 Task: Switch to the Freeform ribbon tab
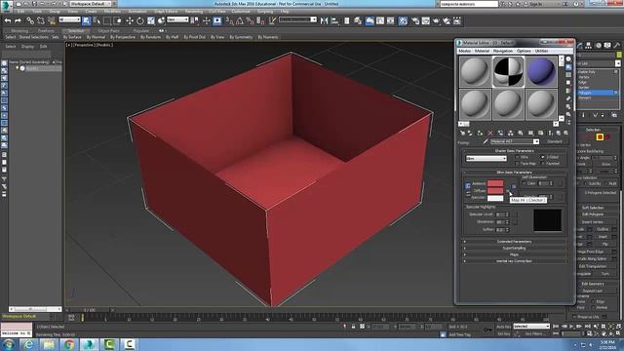tap(46, 30)
